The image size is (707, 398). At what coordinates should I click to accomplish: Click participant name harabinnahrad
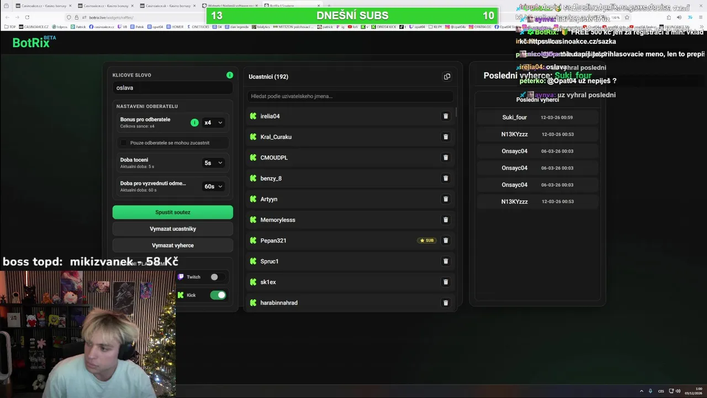click(279, 303)
